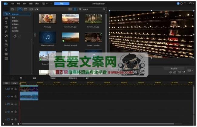Image resolution: width=197 pixels, height=127 pixels.
Task: Lock video track 1
Action: [15, 89]
